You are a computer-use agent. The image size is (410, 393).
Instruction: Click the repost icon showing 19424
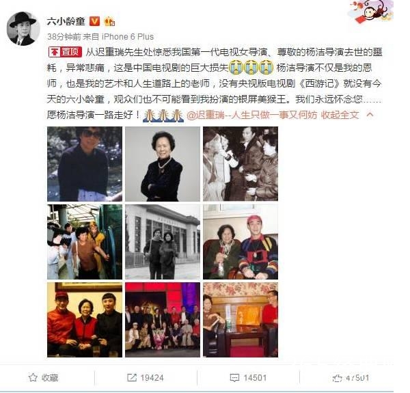click(131, 377)
